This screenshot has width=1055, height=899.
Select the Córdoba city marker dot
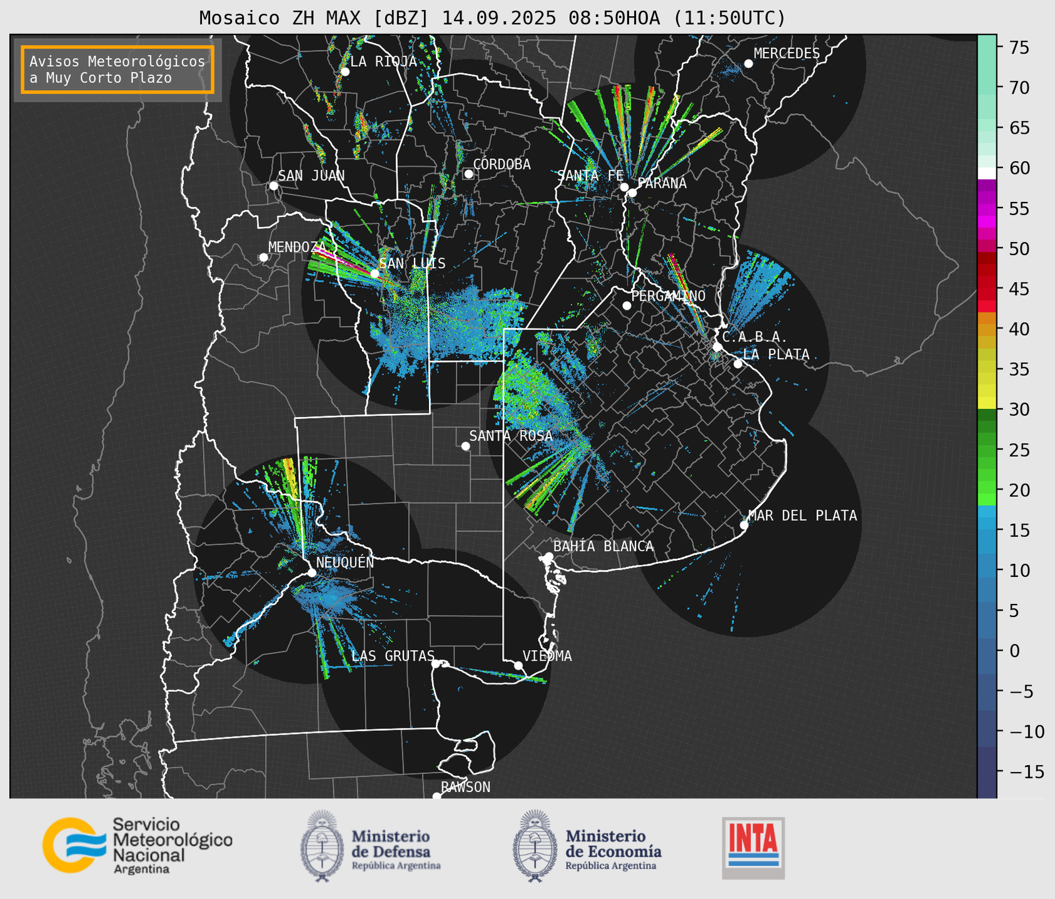[468, 174]
